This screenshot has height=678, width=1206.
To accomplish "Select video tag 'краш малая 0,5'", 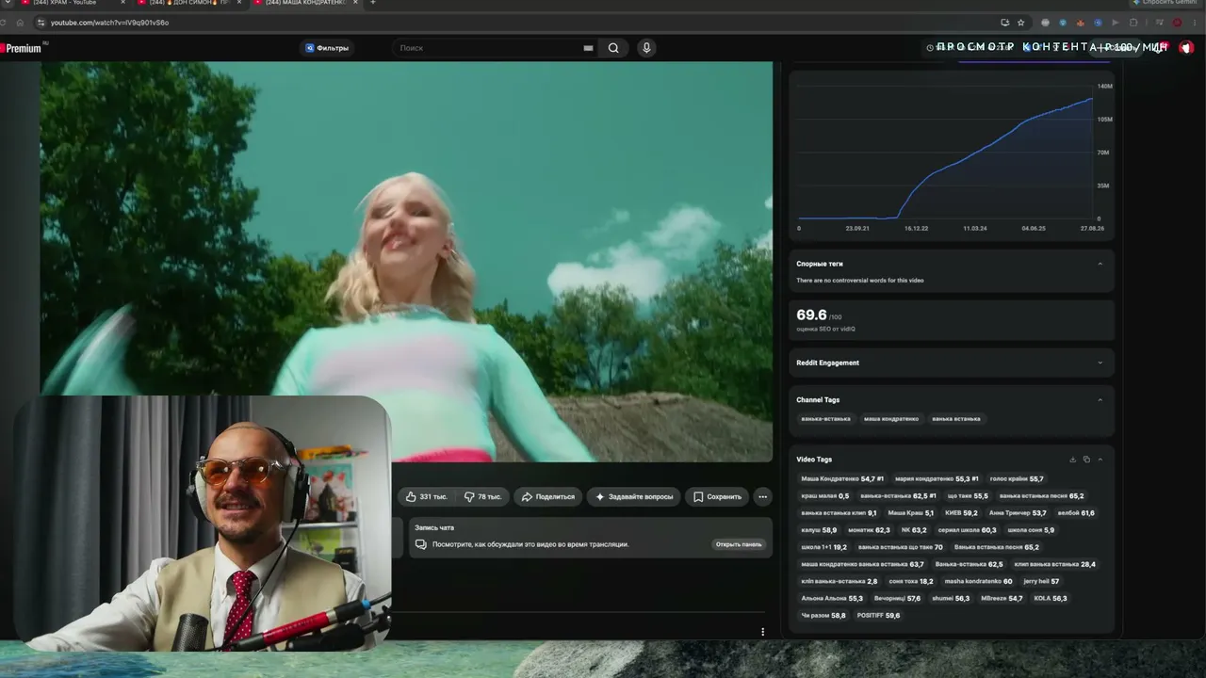I will 825,495.
